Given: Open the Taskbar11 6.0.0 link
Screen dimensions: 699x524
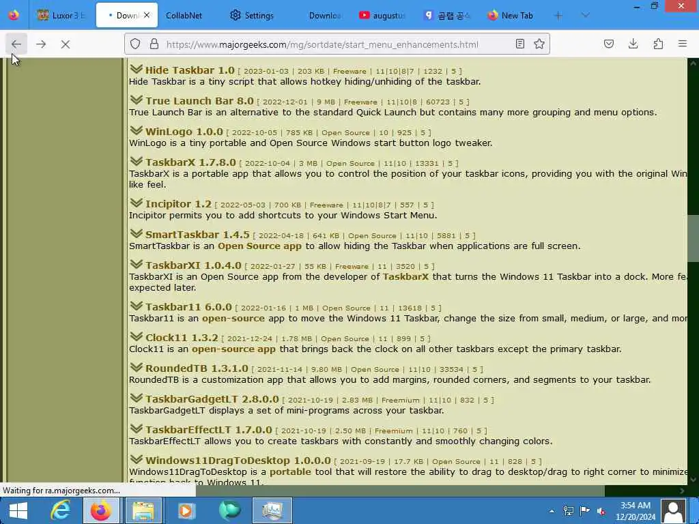Looking at the screenshot, I should pos(188,307).
